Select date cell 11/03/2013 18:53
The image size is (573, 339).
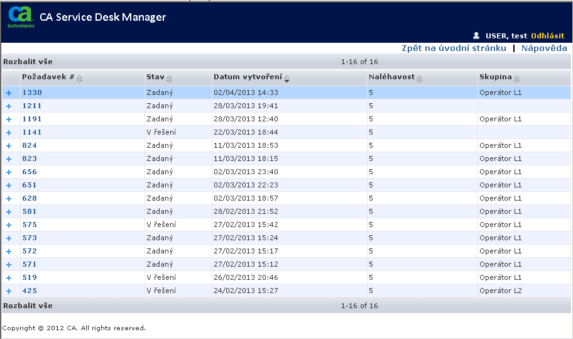coord(246,145)
